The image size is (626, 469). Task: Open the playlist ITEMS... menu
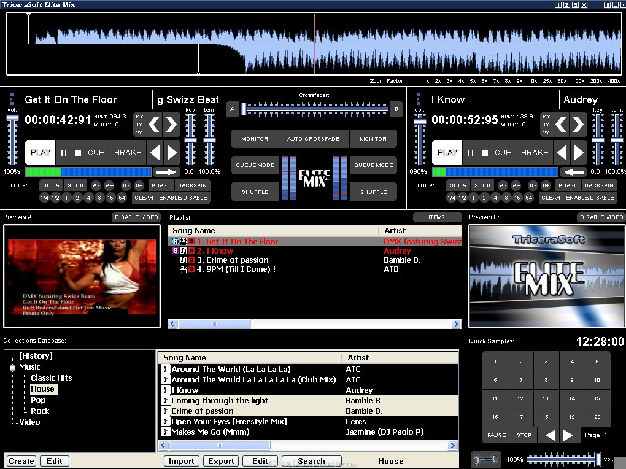(438, 217)
